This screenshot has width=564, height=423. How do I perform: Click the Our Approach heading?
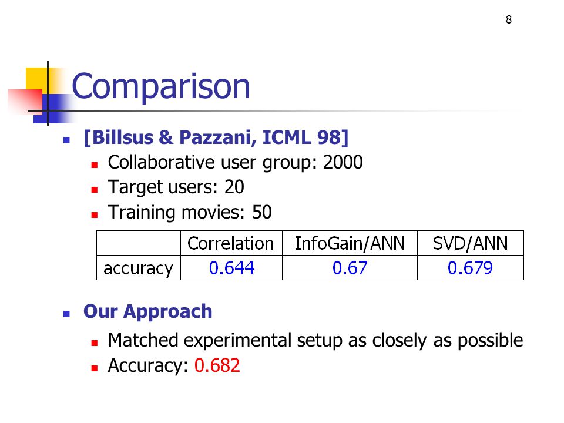click(148, 311)
